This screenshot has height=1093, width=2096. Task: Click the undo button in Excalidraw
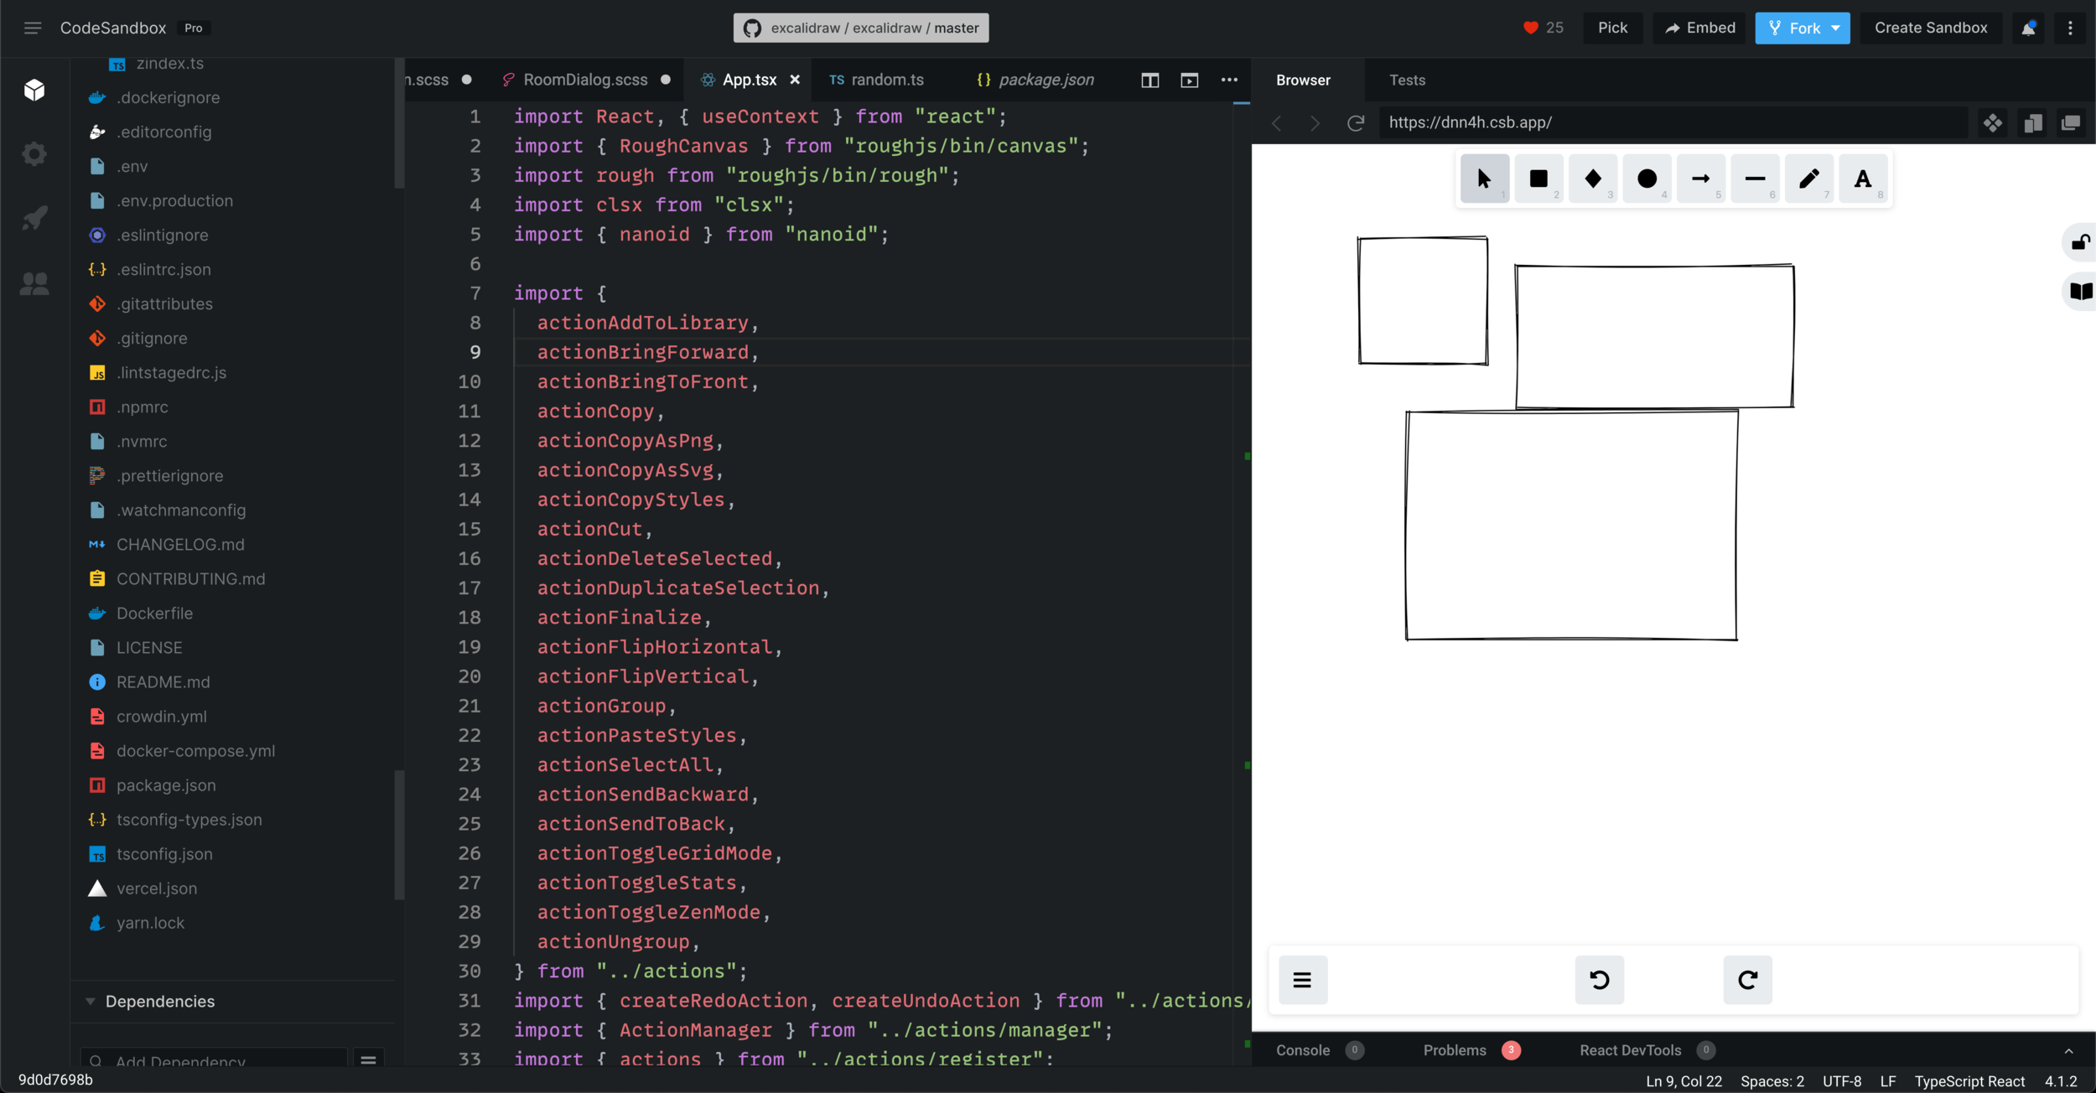point(1599,980)
